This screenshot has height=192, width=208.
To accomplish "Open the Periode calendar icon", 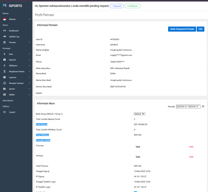I will tap(203, 107).
